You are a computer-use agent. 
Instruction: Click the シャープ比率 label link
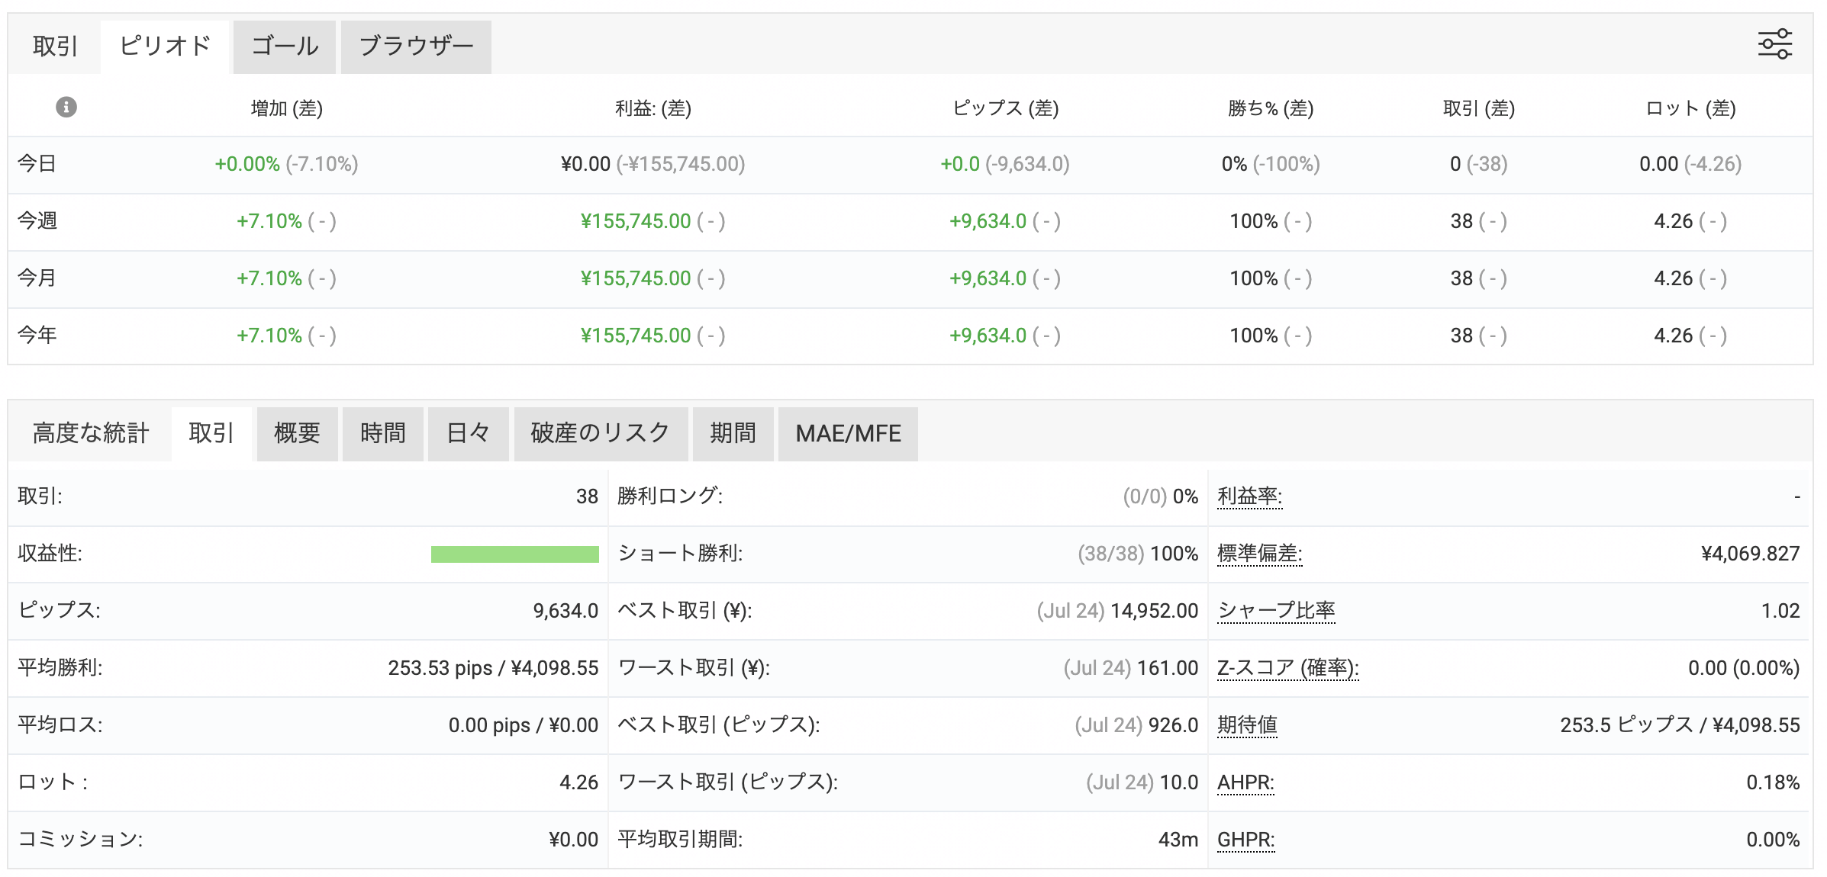(x=1276, y=611)
